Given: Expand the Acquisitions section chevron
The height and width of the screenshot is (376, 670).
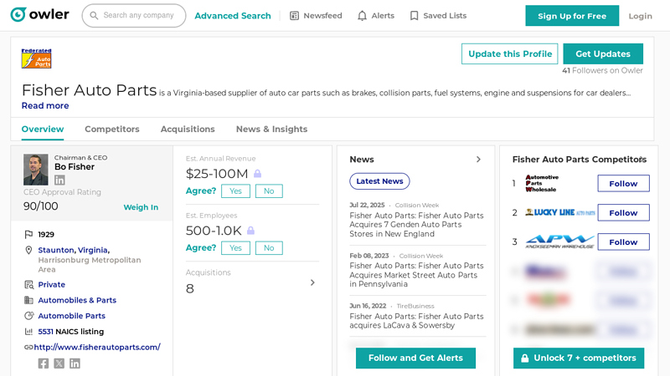Looking at the screenshot, I should tap(312, 282).
